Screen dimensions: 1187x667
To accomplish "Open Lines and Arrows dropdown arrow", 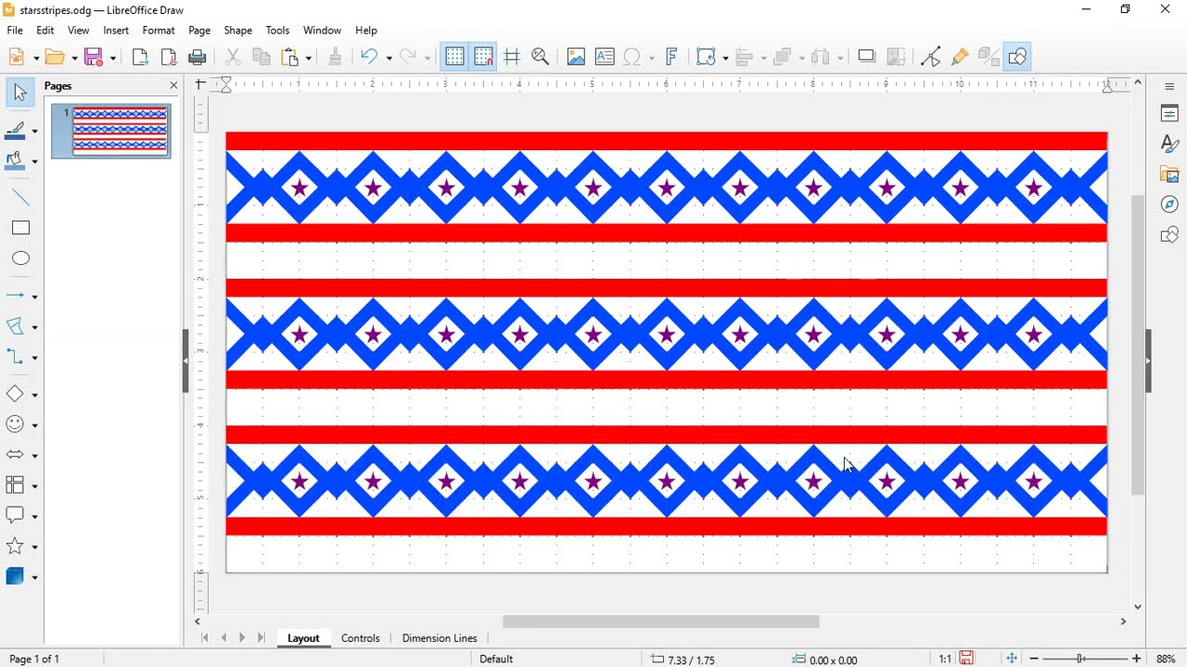I will tap(34, 296).
